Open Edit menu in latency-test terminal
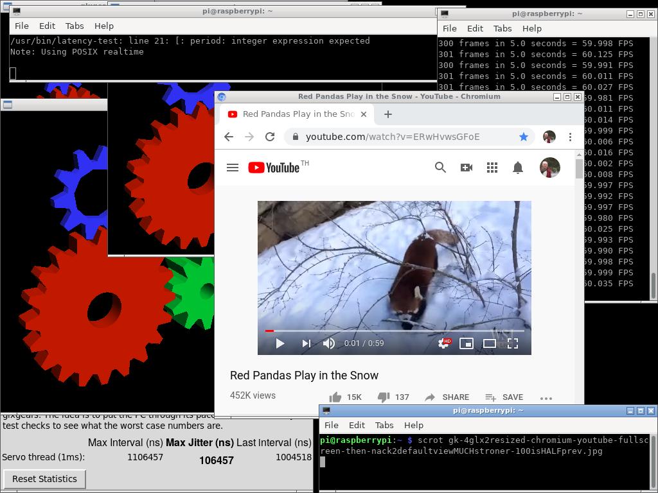658x493 pixels. (x=47, y=26)
